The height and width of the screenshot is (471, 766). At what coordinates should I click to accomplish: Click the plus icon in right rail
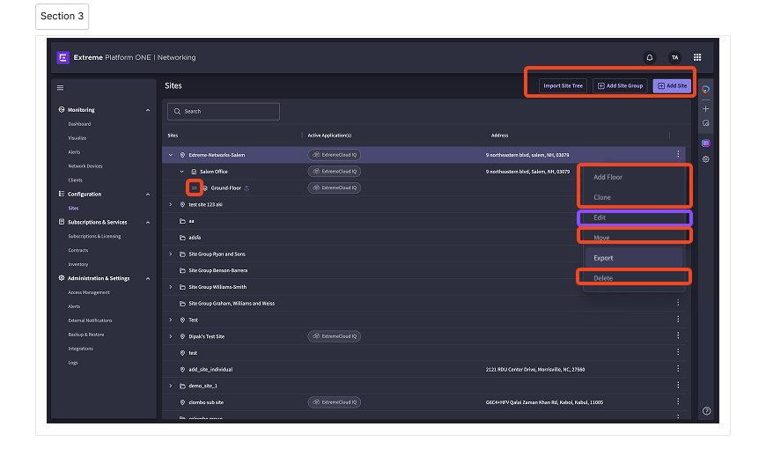point(705,109)
